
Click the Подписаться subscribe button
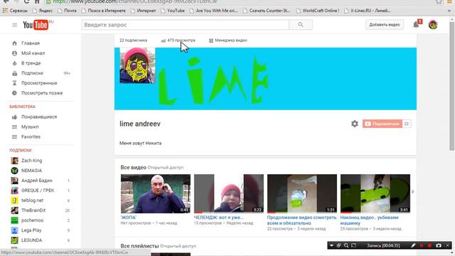pos(382,124)
